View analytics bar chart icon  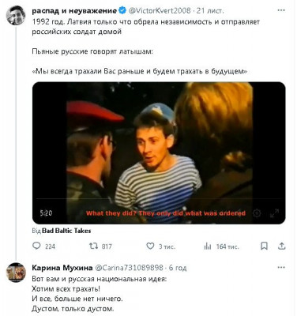(208, 246)
